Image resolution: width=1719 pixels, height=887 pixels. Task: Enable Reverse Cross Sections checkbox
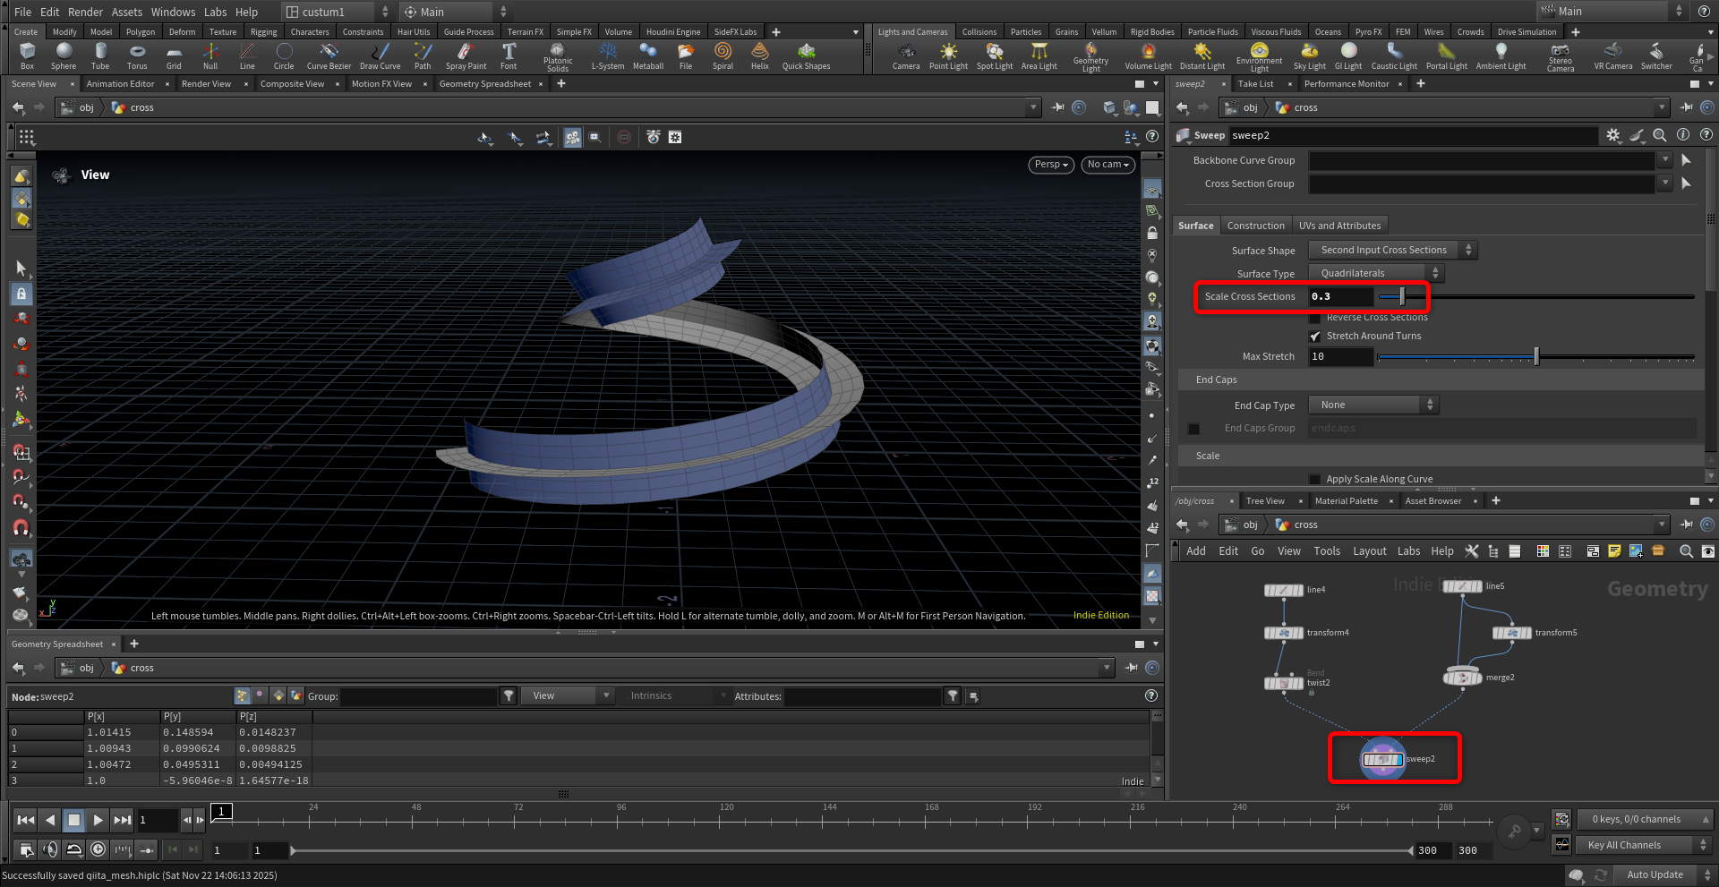point(1314,318)
